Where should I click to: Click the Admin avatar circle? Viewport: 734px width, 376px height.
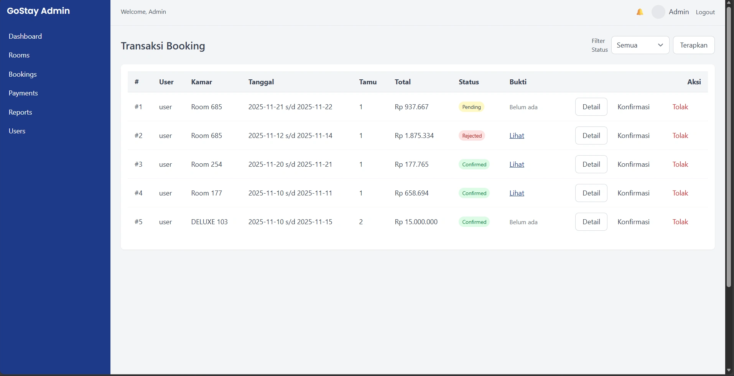pyautogui.click(x=658, y=12)
